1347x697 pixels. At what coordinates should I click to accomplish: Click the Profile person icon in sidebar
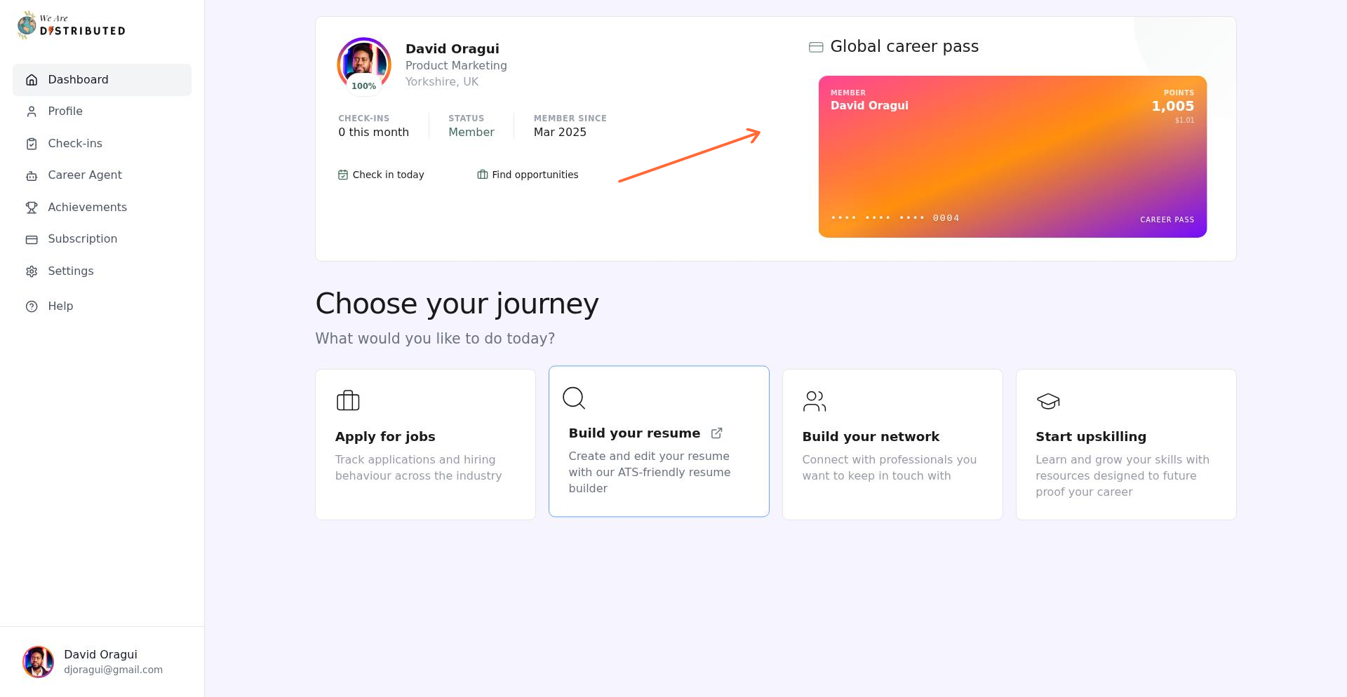coord(32,111)
